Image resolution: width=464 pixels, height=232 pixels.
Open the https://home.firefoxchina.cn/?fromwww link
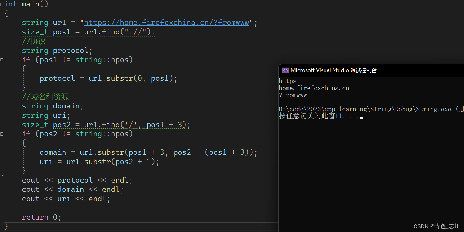pyautogui.click(x=166, y=23)
